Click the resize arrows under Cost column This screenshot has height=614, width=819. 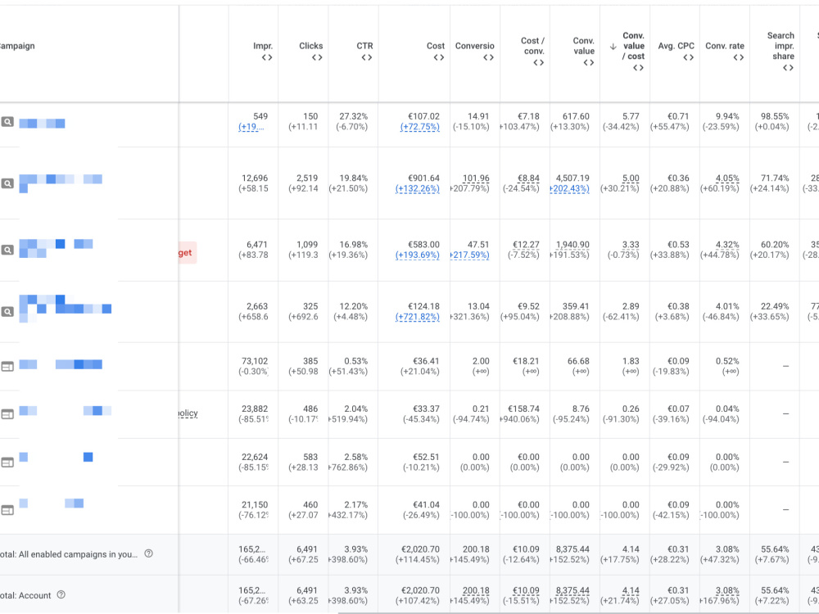(x=439, y=57)
